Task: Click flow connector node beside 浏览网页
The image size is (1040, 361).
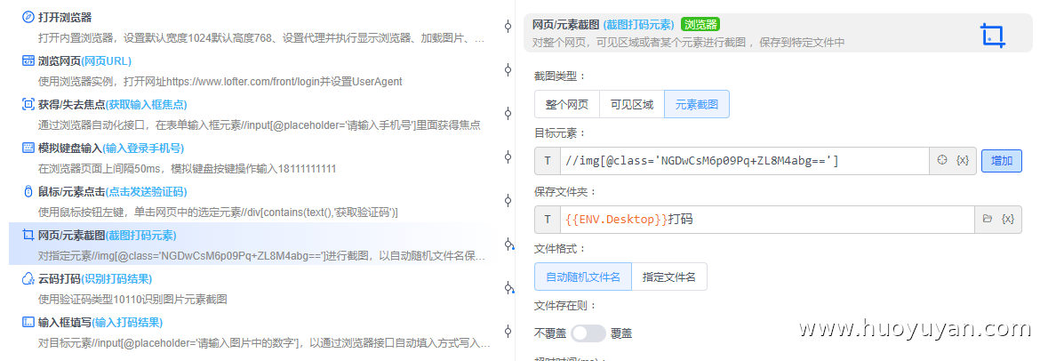Action: (x=508, y=69)
